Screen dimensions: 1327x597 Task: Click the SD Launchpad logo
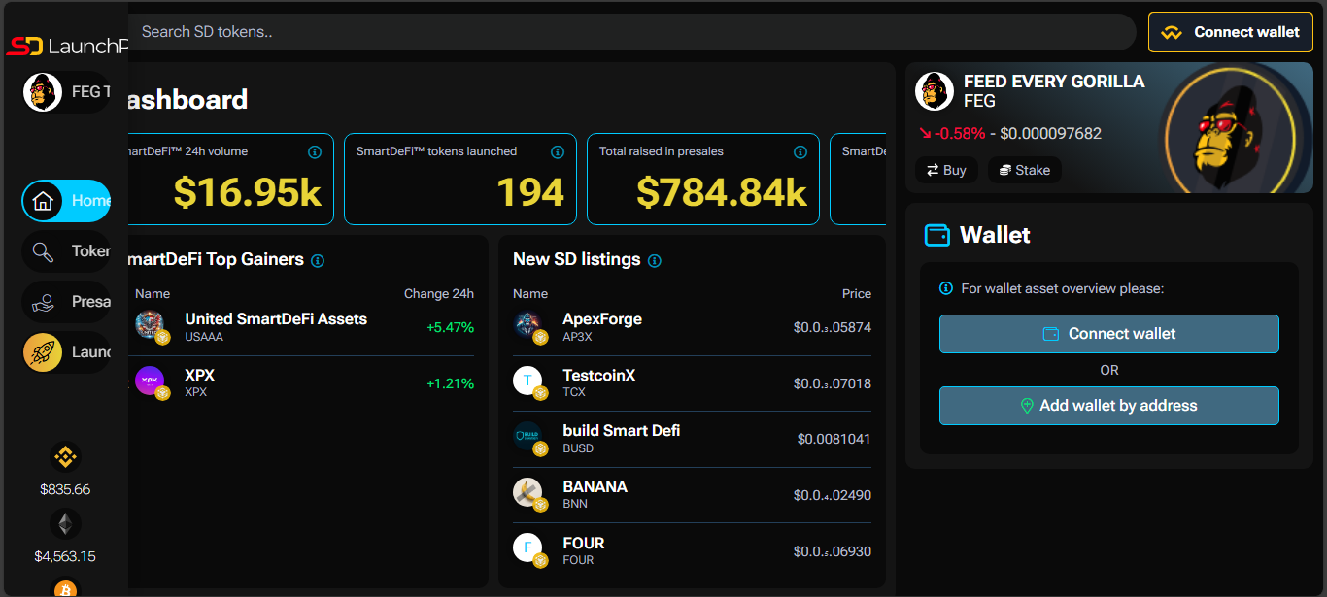click(66, 46)
